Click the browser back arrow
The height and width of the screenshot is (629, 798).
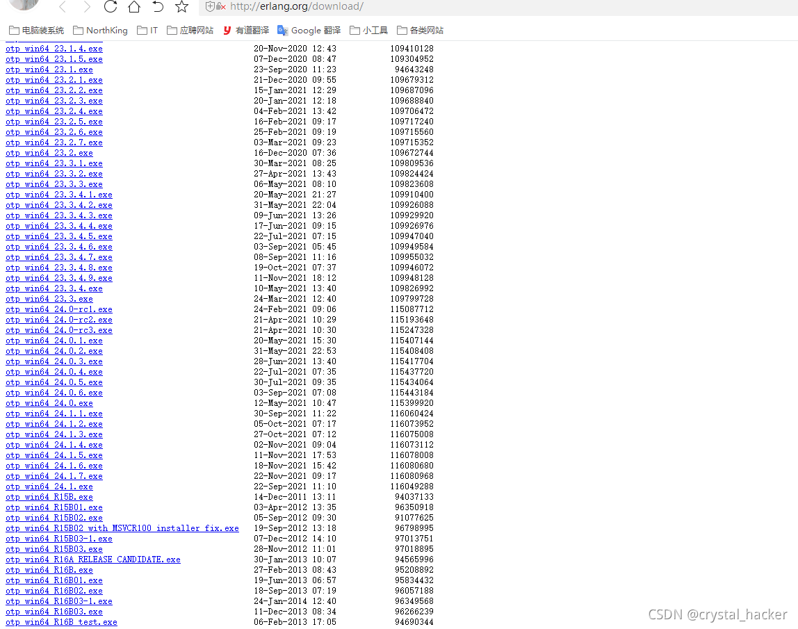pyautogui.click(x=63, y=7)
